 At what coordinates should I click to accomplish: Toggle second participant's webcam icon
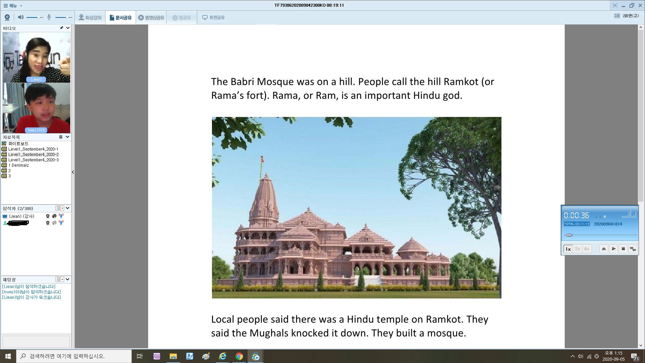click(48, 223)
